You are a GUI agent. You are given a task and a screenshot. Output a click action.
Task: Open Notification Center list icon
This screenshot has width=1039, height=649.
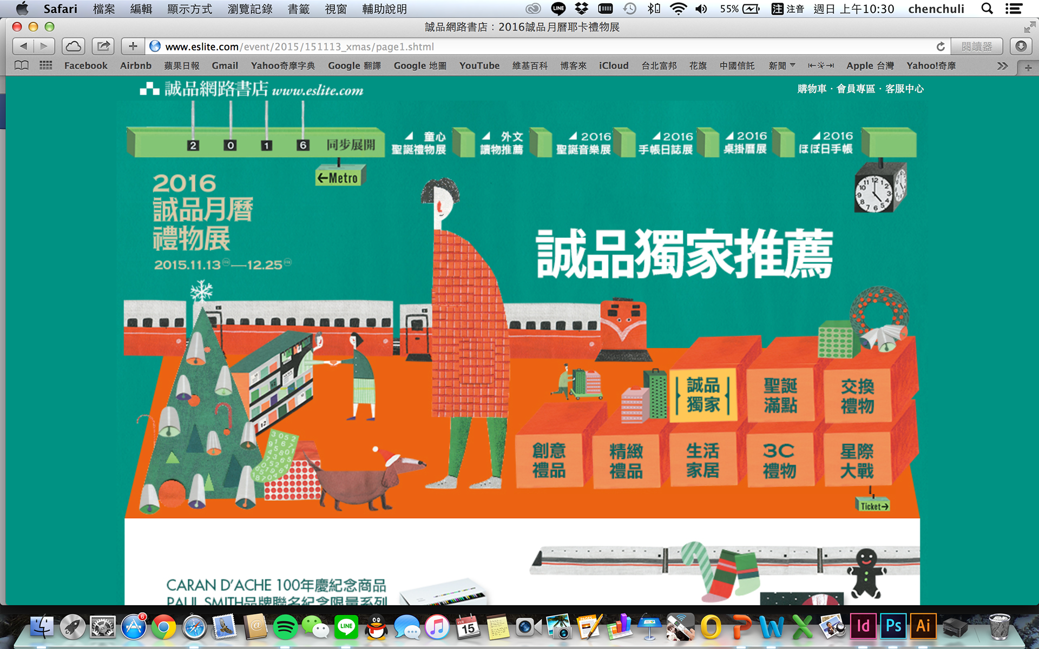(x=1014, y=9)
